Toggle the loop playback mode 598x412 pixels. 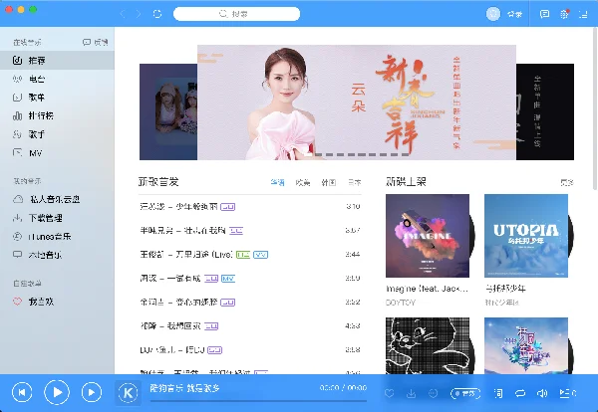tap(520, 393)
